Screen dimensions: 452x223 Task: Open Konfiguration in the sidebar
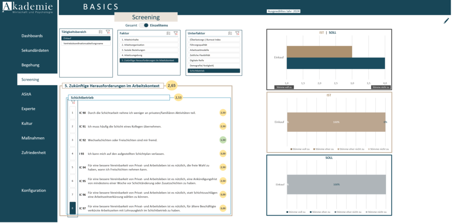click(34, 190)
